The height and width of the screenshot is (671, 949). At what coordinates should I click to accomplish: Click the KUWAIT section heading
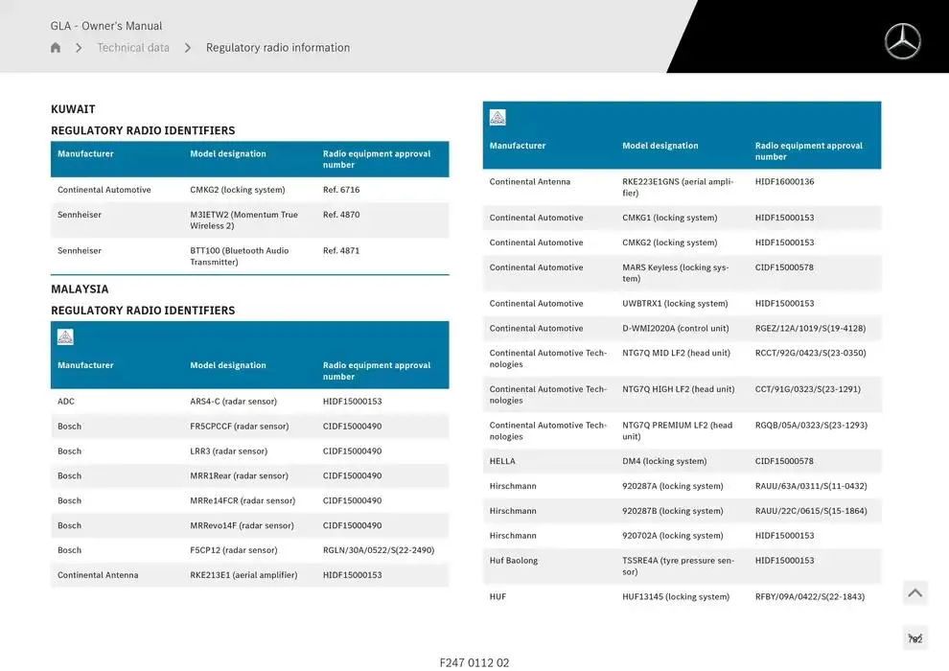73,109
